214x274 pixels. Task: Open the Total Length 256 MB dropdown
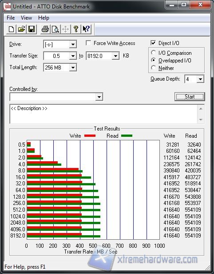point(73,67)
